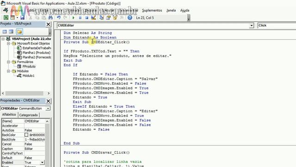Select the ControlTipText property row
Image resolution: width=296 pixels, height=167 pixels.
click(x=23, y=154)
